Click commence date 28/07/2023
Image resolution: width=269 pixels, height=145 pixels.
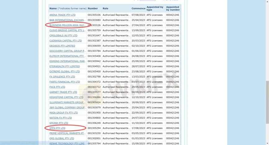138,67
